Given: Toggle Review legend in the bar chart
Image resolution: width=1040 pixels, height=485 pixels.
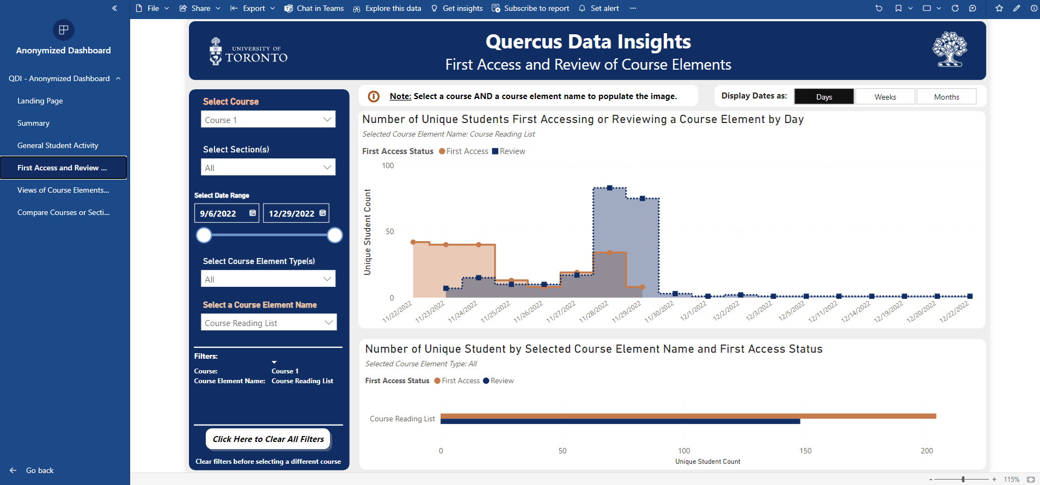Looking at the screenshot, I should pos(498,380).
